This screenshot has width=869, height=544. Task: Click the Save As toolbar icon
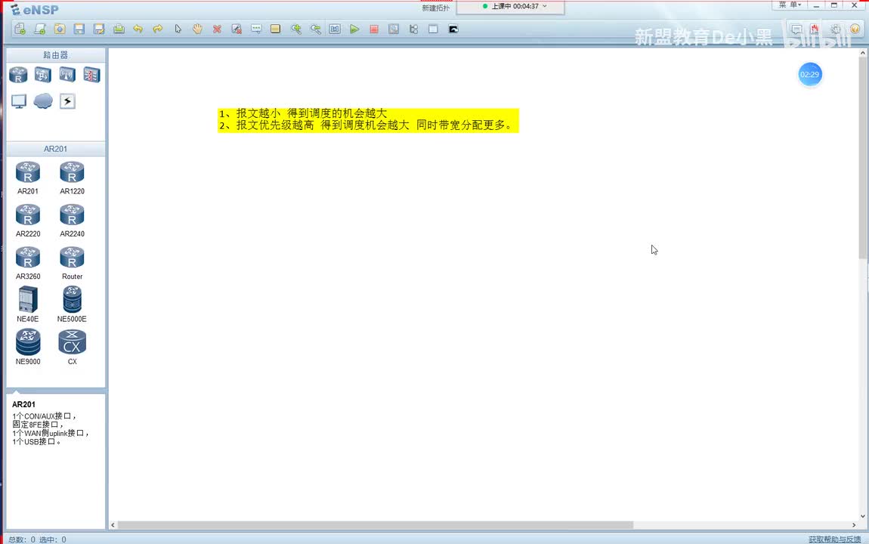[99, 29]
